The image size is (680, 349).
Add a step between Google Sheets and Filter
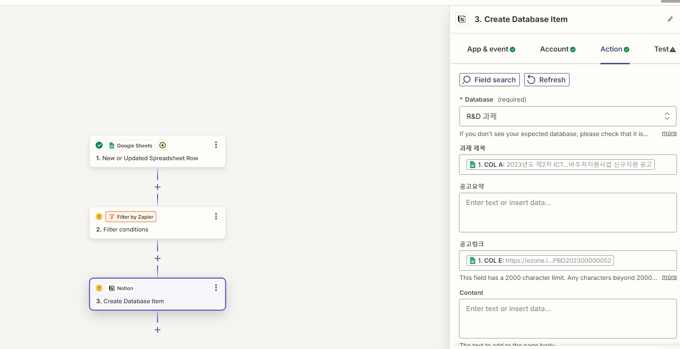pos(158,187)
